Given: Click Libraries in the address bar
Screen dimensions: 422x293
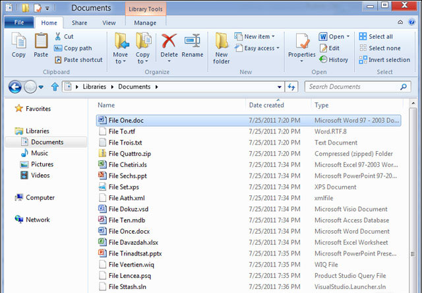Looking at the screenshot, I should coord(94,86).
